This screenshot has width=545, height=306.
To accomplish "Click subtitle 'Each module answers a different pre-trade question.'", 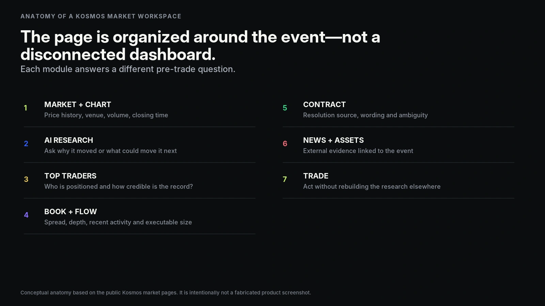I will [128, 69].
